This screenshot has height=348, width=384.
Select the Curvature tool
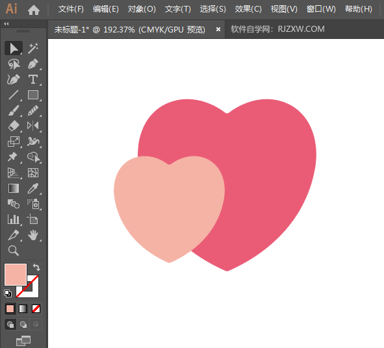(14, 80)
